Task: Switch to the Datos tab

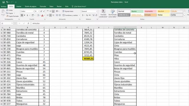Action: pyautogui.click(x=51, y=6)
